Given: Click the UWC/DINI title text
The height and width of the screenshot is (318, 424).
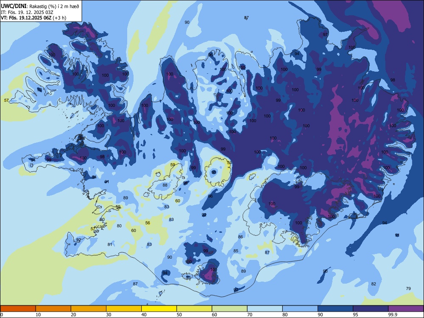Looking at the screenshot, I should point(14,6).
